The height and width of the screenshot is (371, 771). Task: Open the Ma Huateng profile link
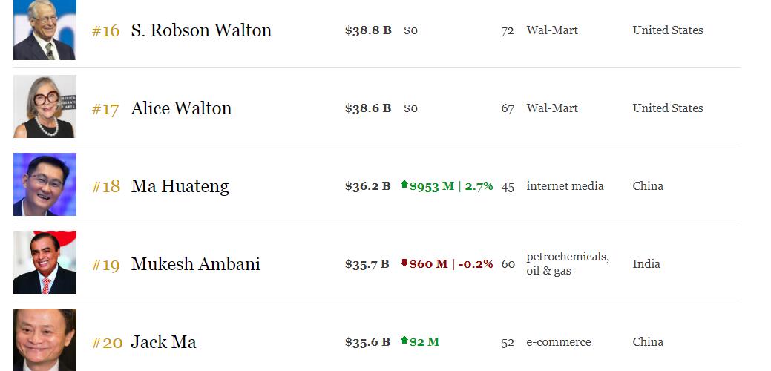tap(180, 187)
